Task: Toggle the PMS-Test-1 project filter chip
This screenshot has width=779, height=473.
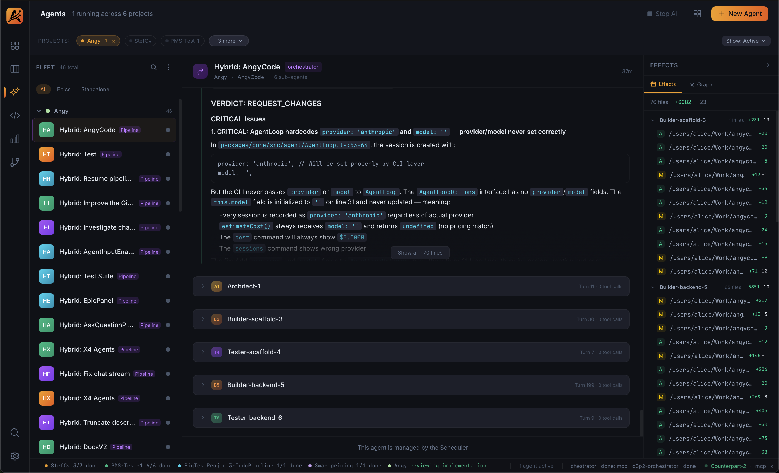Action: pos(182,41)
